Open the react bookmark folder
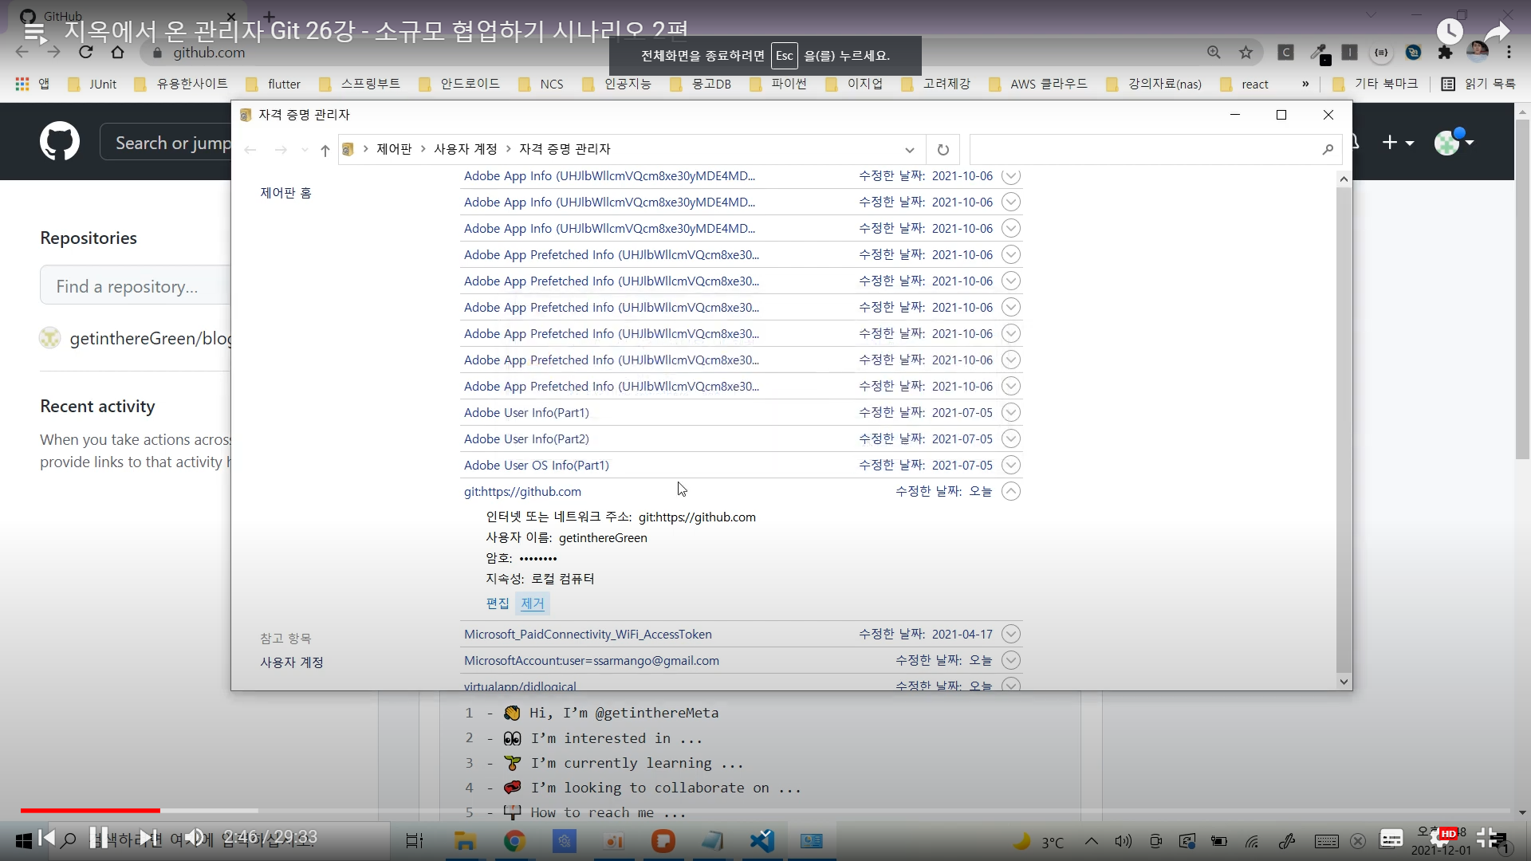The image size is (1531, 861). (1244, 84)
